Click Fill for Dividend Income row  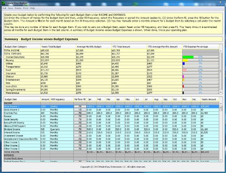click(80, 129)
